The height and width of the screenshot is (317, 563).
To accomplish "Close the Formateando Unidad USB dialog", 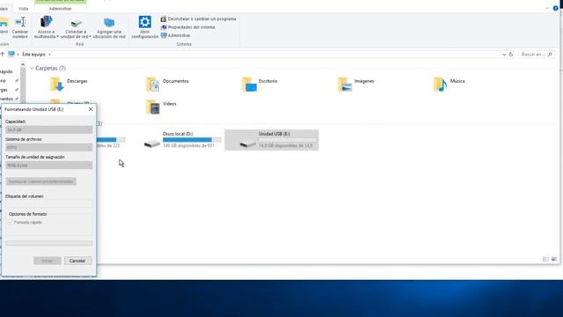I will point(91,109).
